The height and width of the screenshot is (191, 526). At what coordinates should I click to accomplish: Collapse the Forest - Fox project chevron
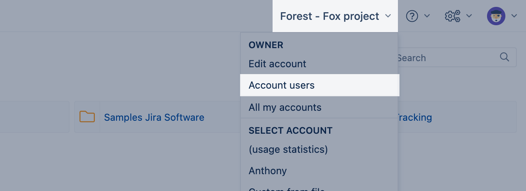tap(388, 16)
